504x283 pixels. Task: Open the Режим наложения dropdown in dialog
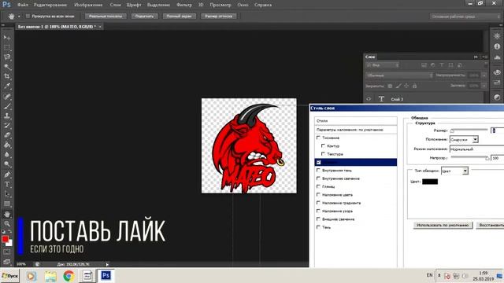pyautogui.click(x=476, y=149)
